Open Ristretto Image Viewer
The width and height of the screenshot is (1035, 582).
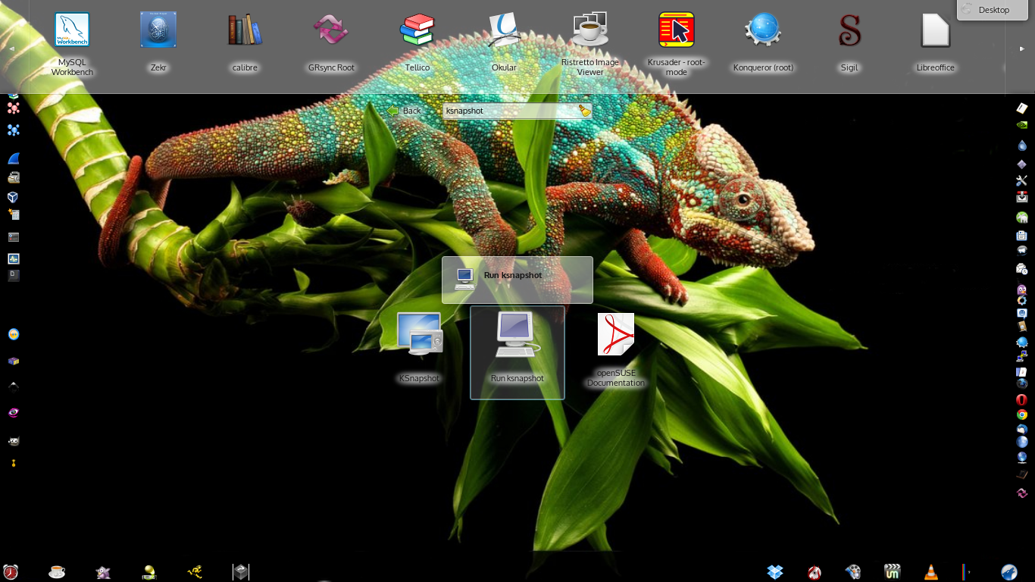[590, 30]
